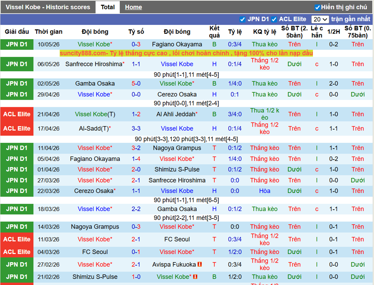Click the Thua 1/2 kèo result for Al Ahli Jeddah match
The height and width of the screenshot is (285, 374).
pos(265,114)
